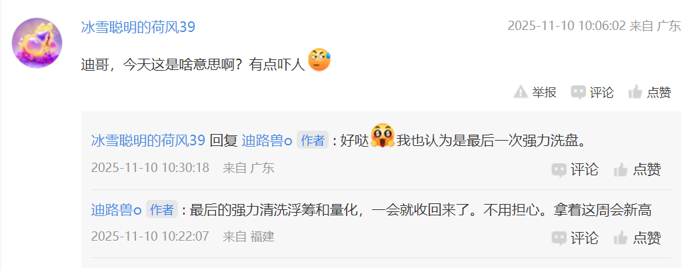Image resolution: width=686 pixels, height=270 pixels.
Task: Like the main comment by 冰雪聪明的荷风39
Action: pyautogui.click(x=649, y=93)
